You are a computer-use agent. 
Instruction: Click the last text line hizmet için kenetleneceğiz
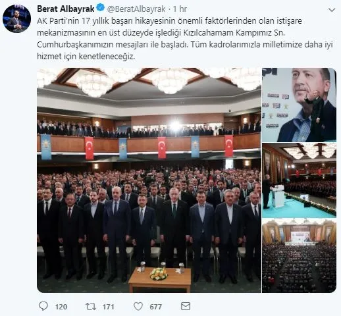pyautogui.click(x=86, y=57)
